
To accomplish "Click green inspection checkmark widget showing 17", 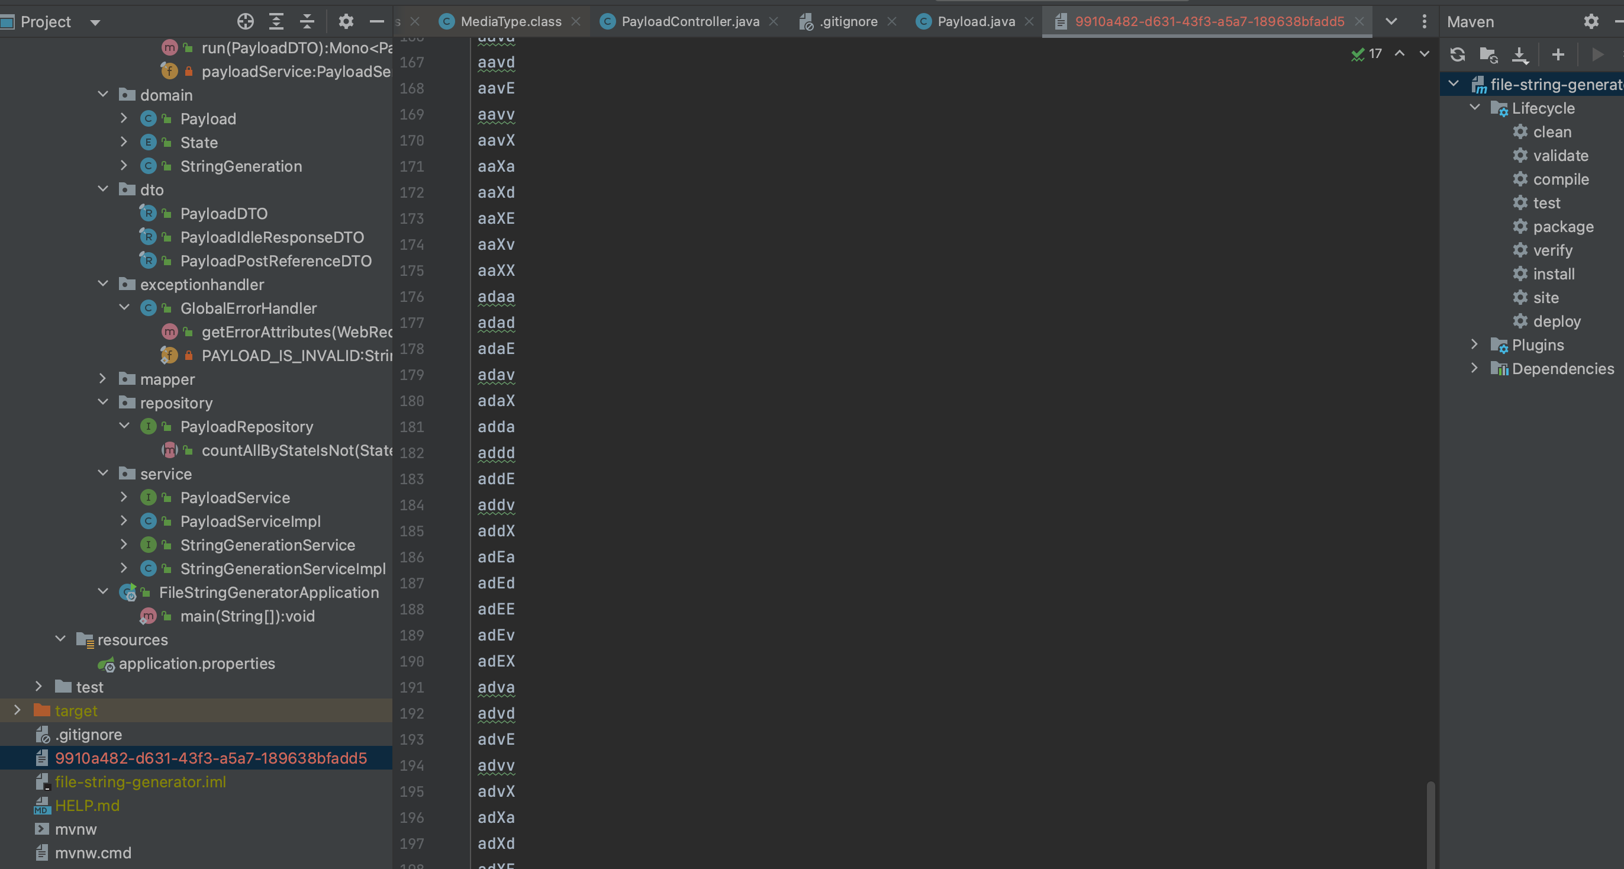I will coord(1366,54).
